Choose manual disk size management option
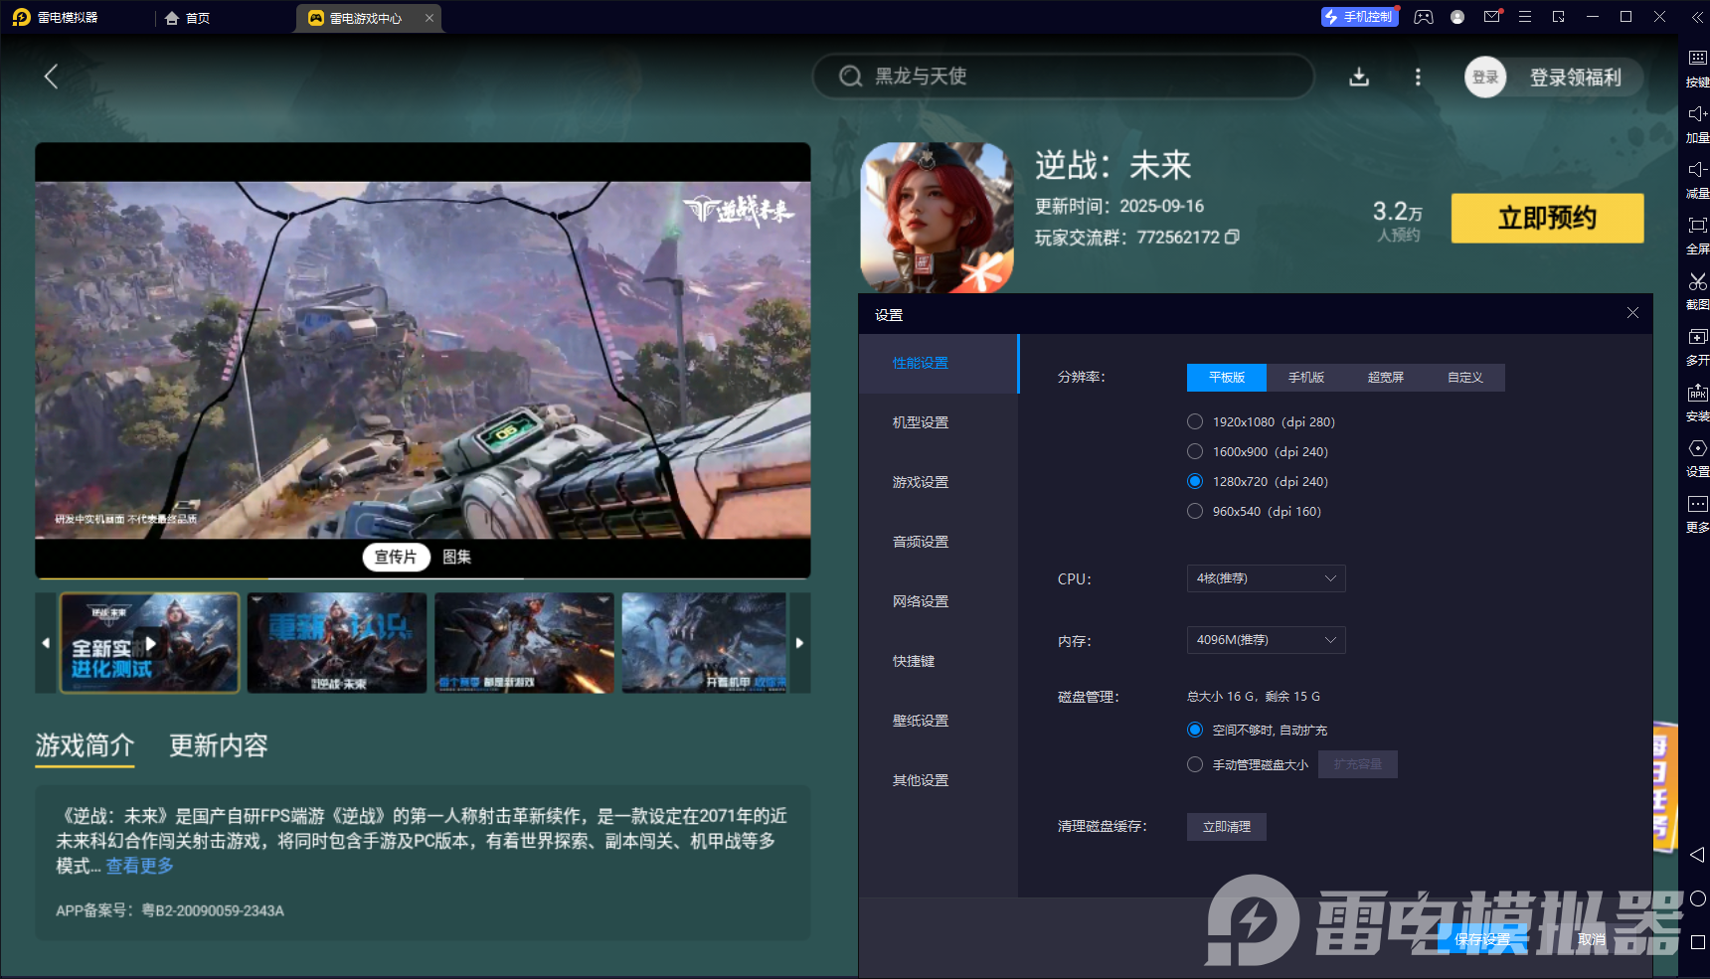This screenshot has height=979, width=1710. 1195,764
